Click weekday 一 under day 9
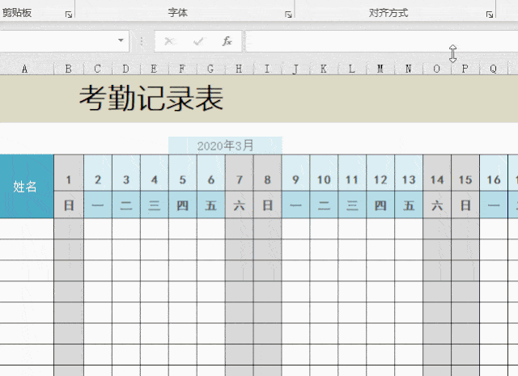518x376 pixels. 295,205
